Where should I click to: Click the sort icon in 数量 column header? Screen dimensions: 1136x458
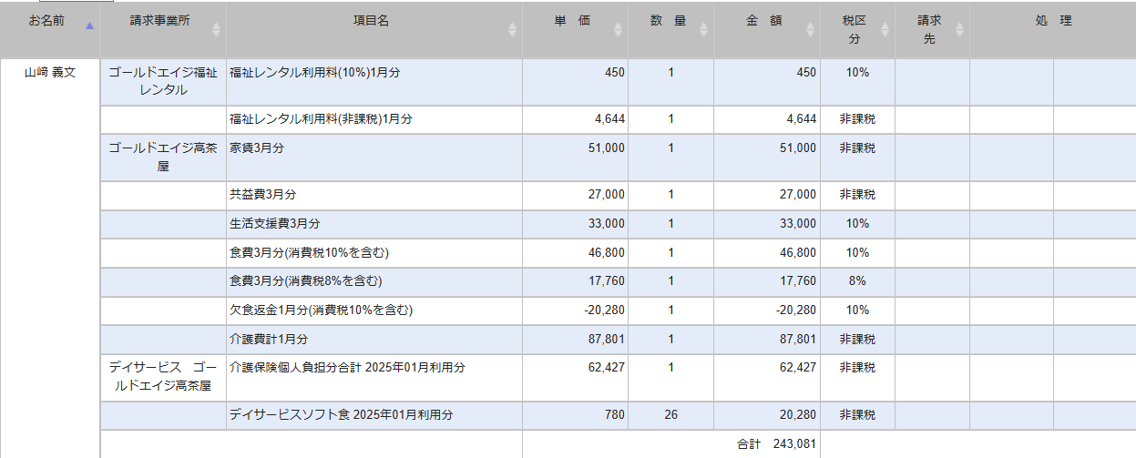[x=702, y=29]
